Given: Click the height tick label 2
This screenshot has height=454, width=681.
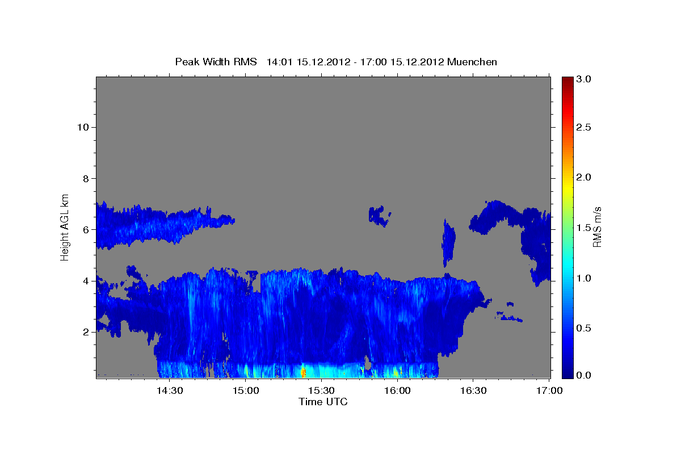Looking at the screenshot, I should click(86, 332).
